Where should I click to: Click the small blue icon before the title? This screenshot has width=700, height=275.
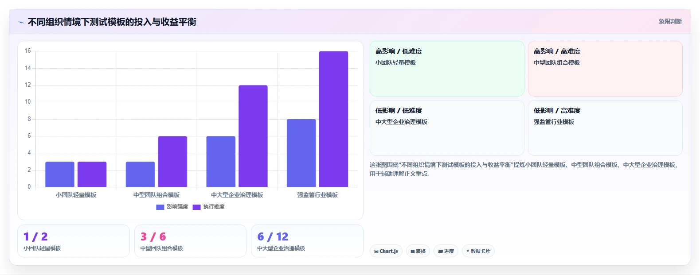21,22
